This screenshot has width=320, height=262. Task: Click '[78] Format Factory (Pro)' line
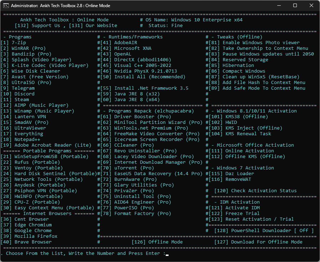136,214
